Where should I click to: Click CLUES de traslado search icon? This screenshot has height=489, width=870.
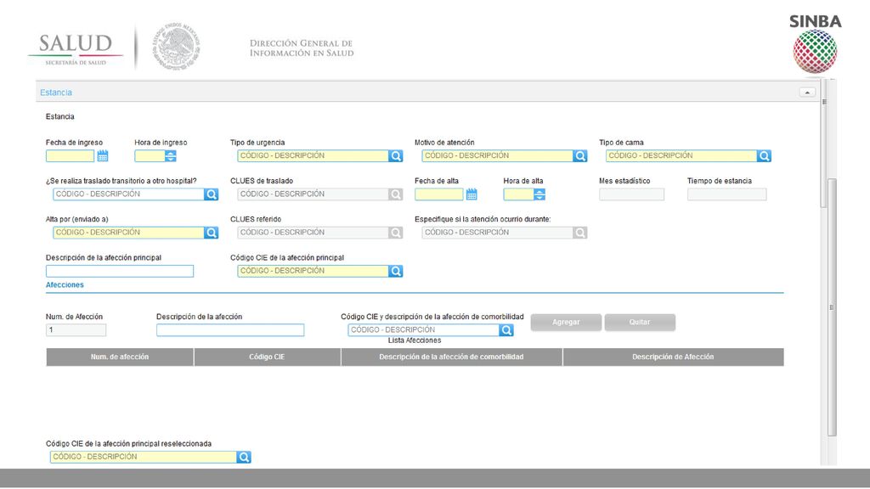pos(396,194)
